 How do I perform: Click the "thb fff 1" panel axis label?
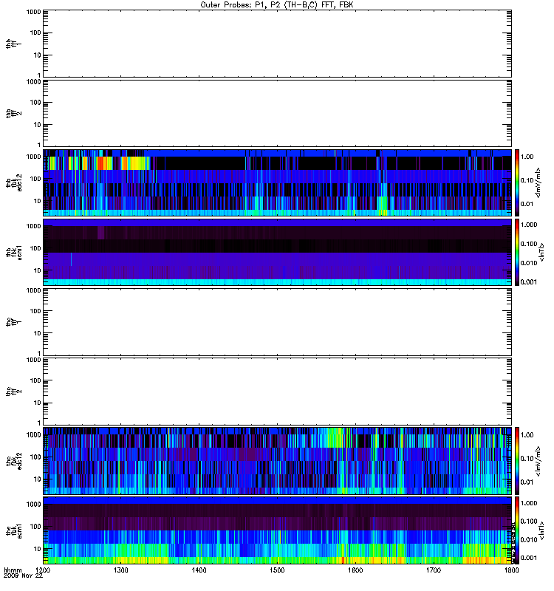click(x=13, y=44)
